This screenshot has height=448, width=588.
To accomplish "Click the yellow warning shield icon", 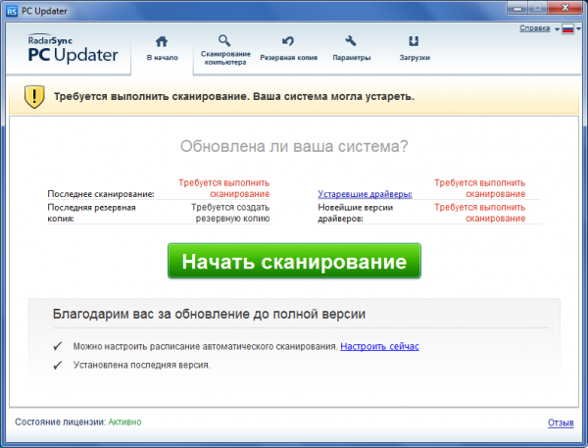I will [34, 97].
